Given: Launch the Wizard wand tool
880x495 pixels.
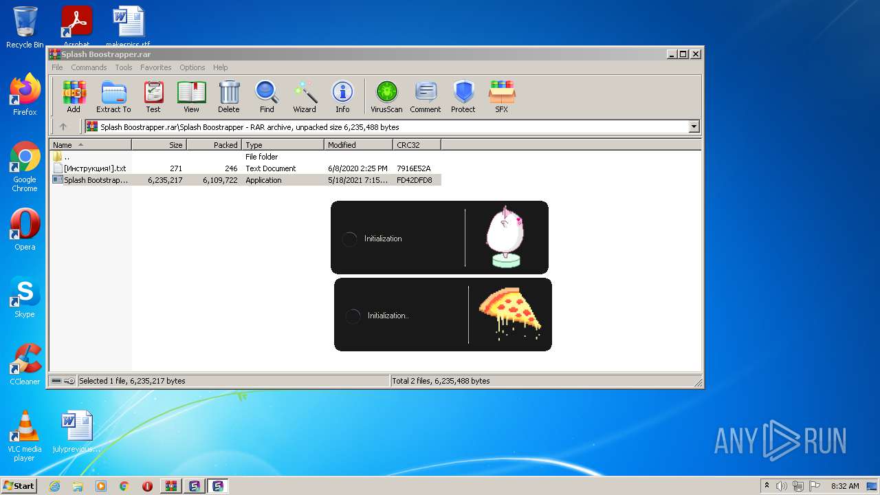Looking at the screenshot, I should (305, 97).
